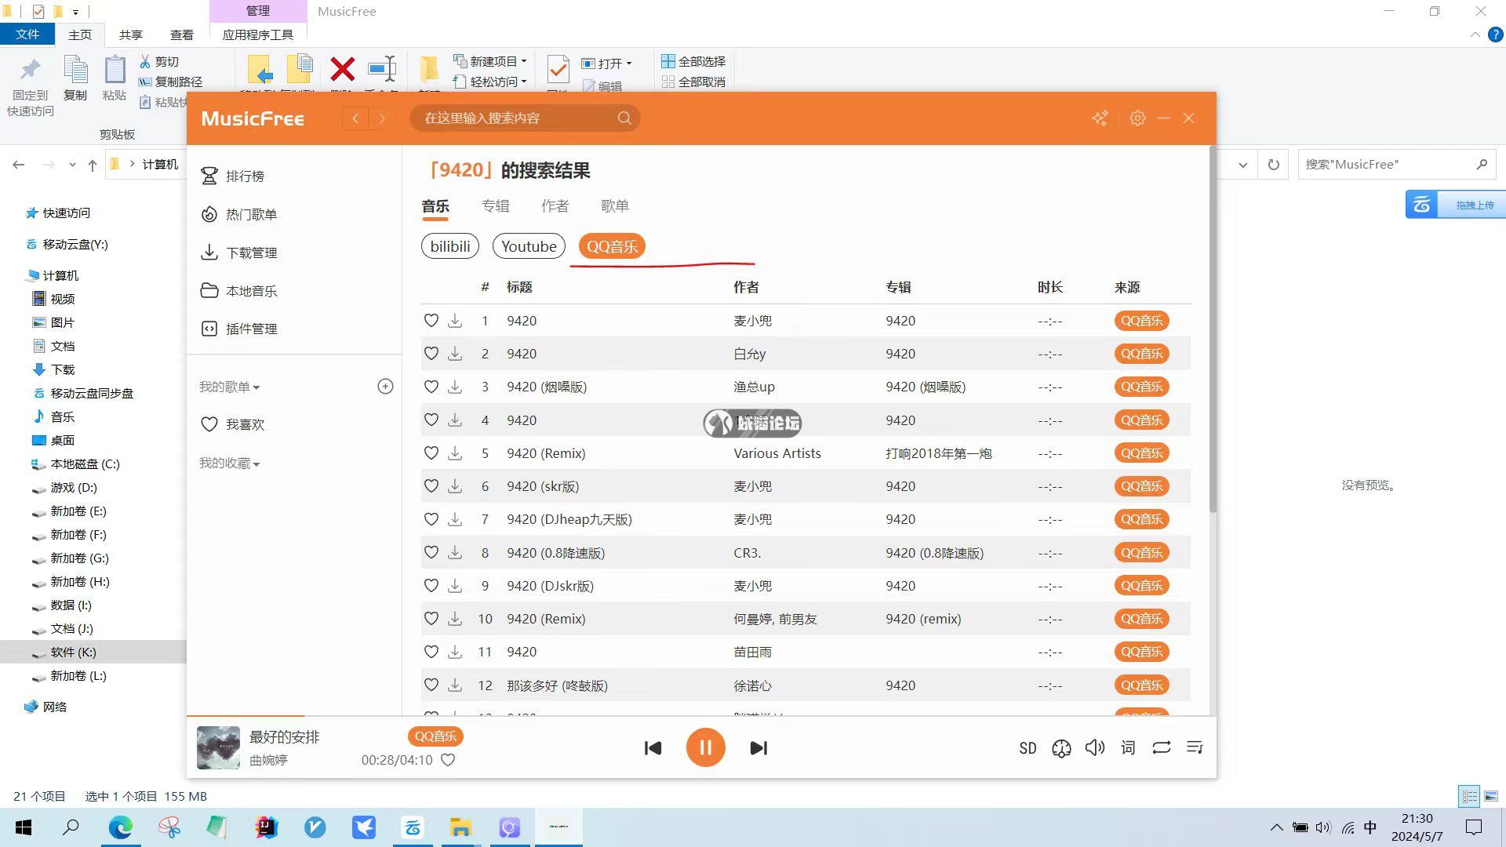Favorite 9420 (0.8降速版)
This screenshot has width=1506, height=847.
431,553
